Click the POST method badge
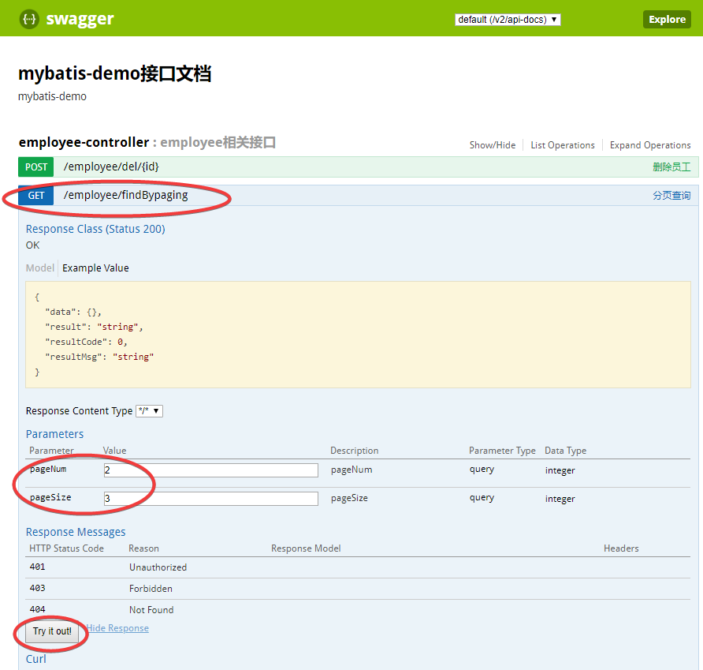Image resolution: width=703 pixels, height=670 pixels. 35,167
